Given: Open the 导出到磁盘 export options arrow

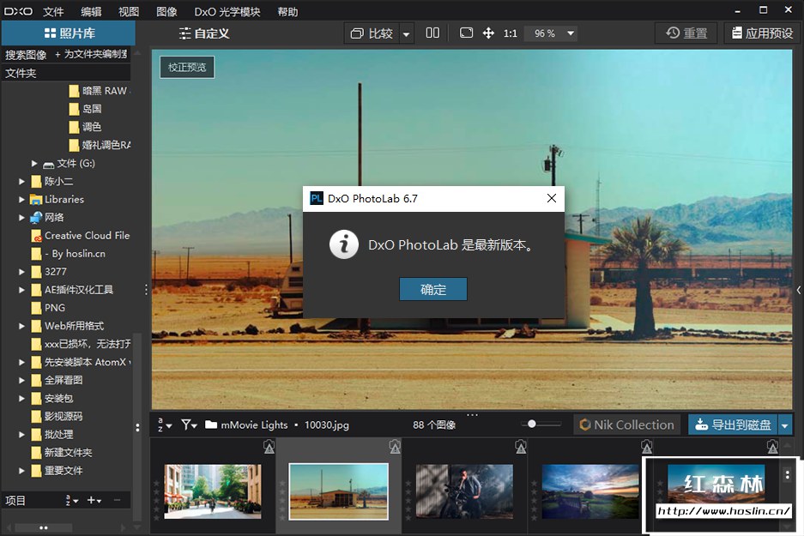Looking at the screenshot, I should tap(786, 425).
